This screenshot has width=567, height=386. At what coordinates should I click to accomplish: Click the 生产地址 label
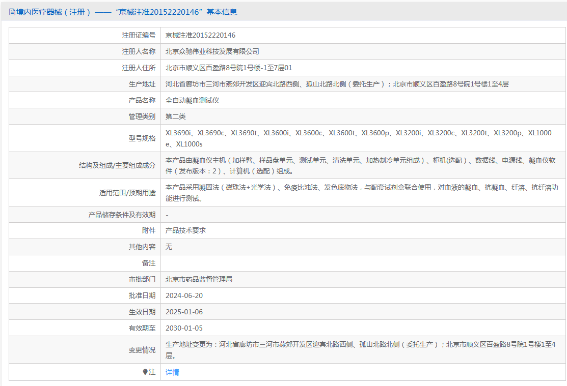pos(142,84)
